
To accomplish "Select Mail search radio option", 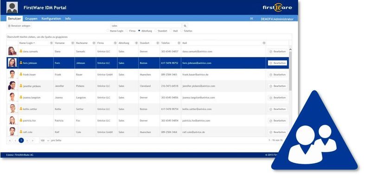I will (x=171, y=31).
